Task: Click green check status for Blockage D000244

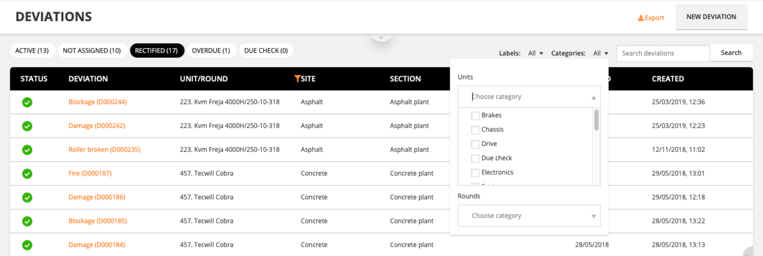Action: [x=27, y=102]
